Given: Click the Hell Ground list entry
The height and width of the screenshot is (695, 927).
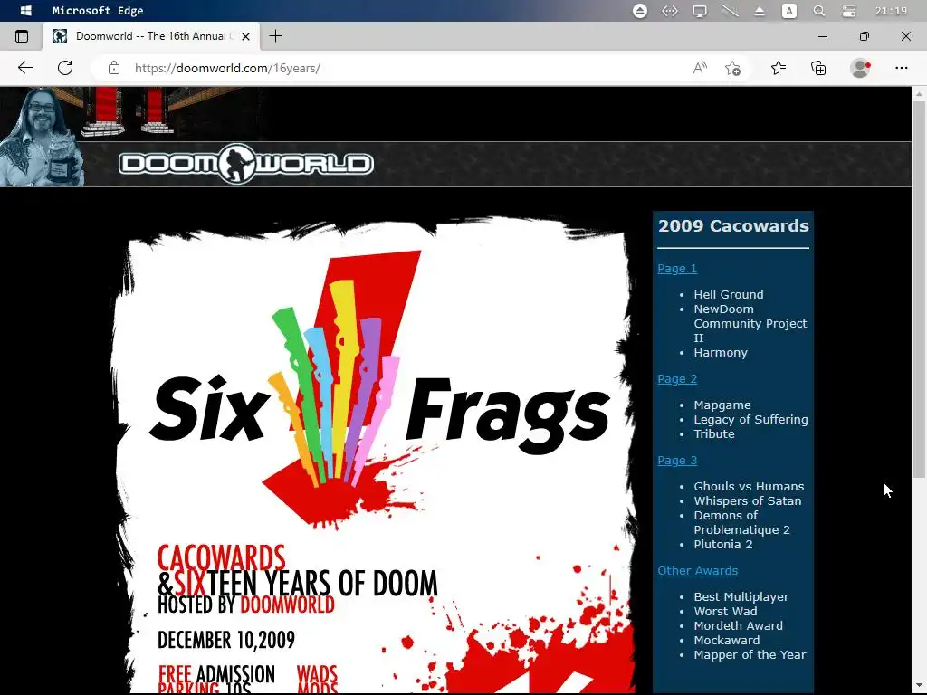Looking at the screenshot, I should (x=729, y=294).
